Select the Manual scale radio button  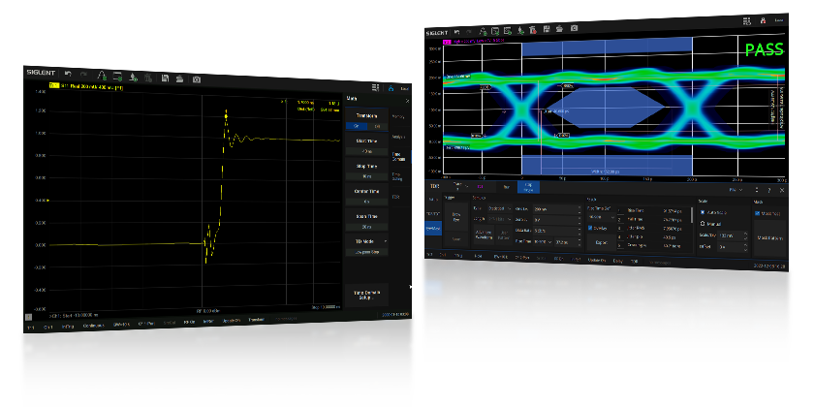[703, 223]
